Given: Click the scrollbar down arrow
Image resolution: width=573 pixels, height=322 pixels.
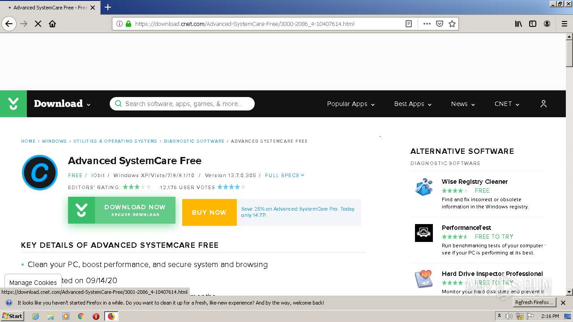Looking at the screenshot, I should [569, 292].
